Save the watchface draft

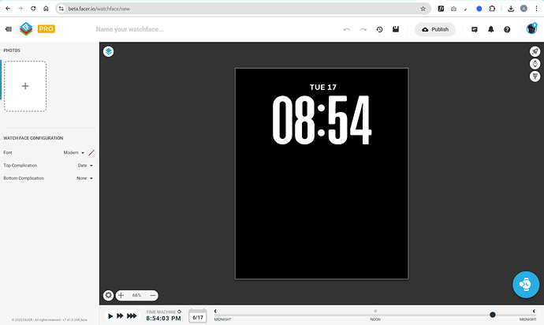(x=396, y=29)
